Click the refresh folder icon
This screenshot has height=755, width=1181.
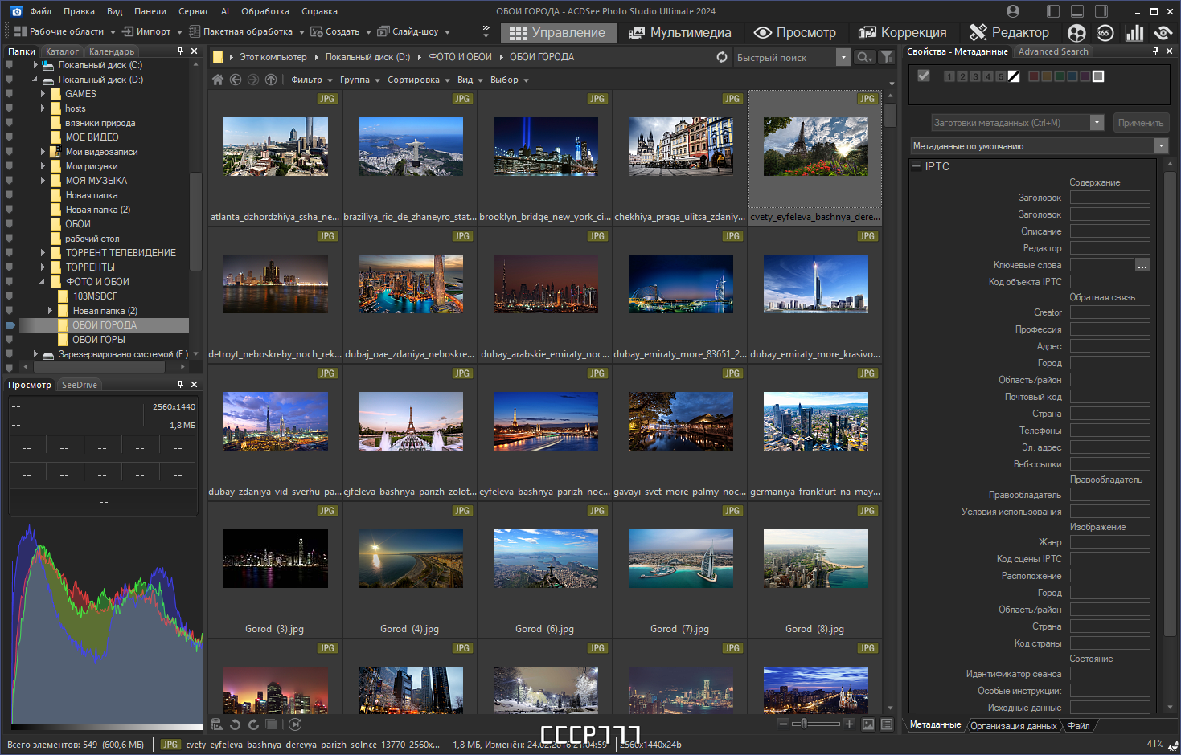(721, 57)
